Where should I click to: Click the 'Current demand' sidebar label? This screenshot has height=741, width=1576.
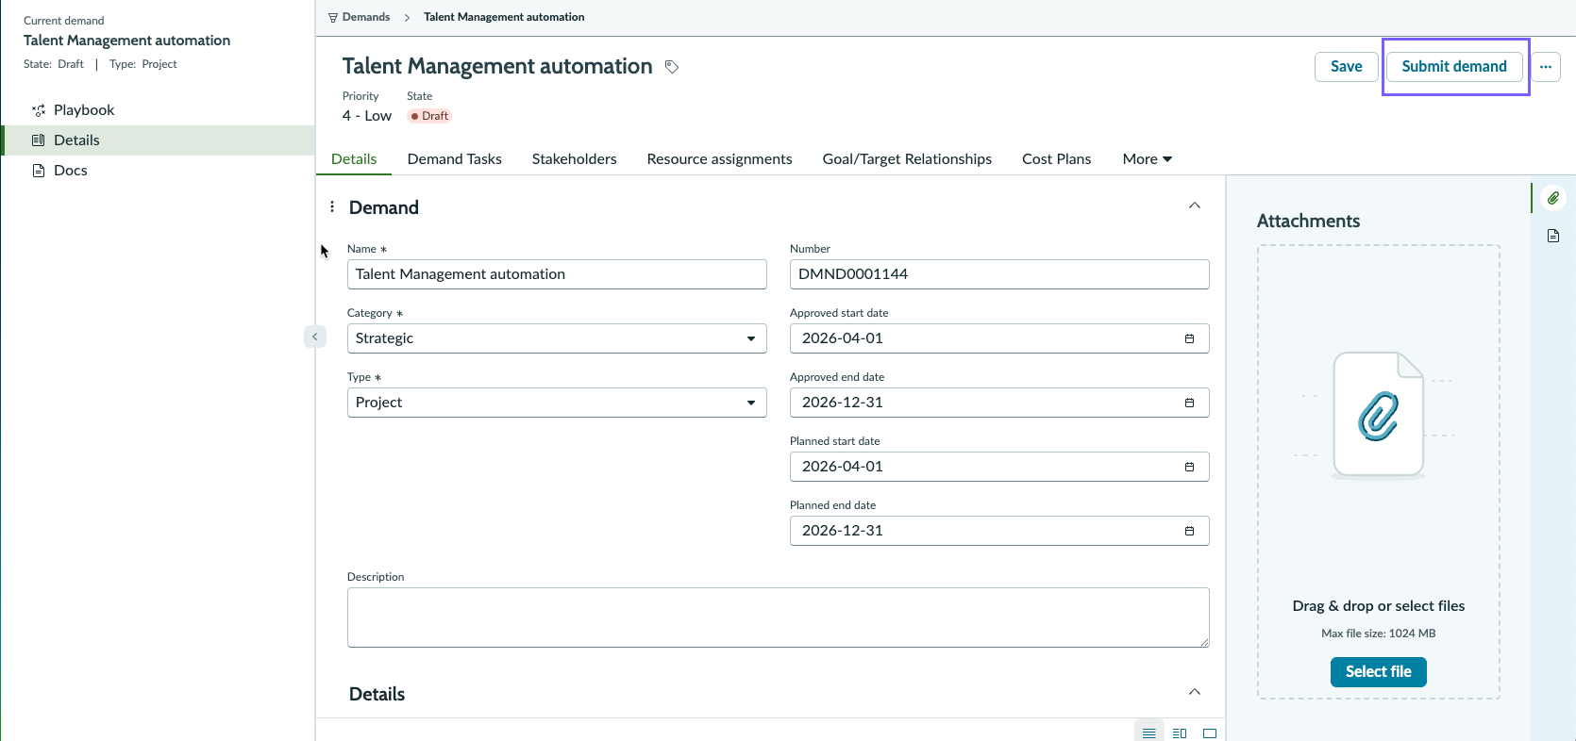tap(64, 21)
